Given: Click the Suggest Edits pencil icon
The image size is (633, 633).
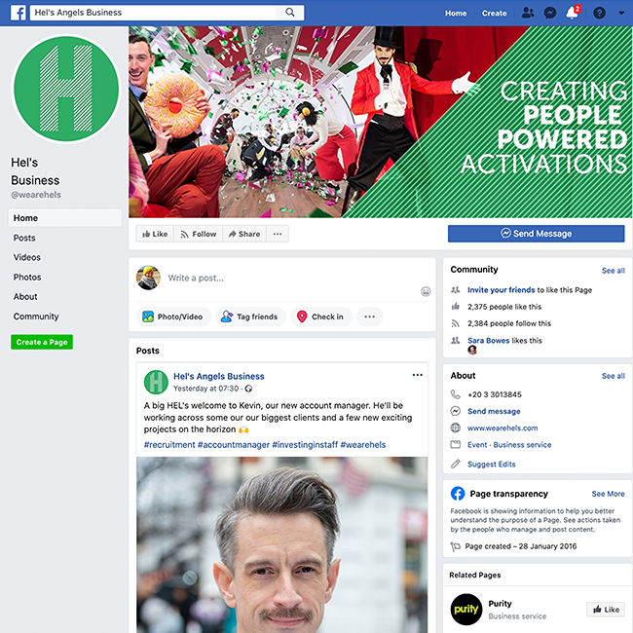Looking at the screenshot, I should pos(456,464).
